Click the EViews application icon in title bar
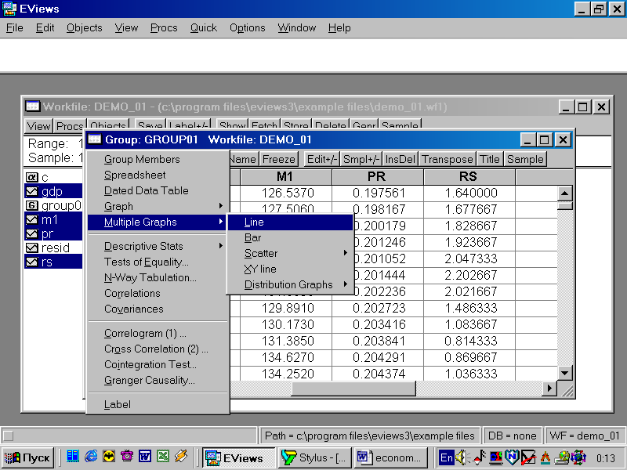 (9, 9)
